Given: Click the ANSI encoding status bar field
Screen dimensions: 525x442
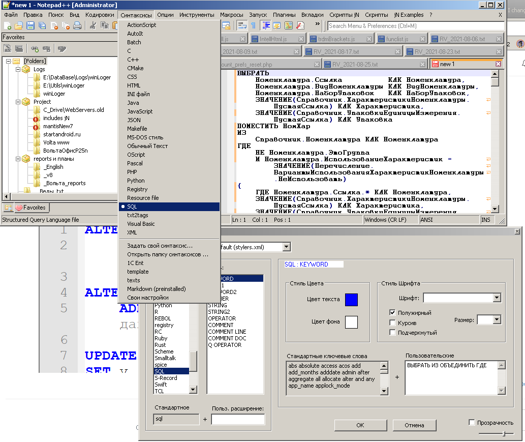Looking at the screenshot, I should (449, 220).
